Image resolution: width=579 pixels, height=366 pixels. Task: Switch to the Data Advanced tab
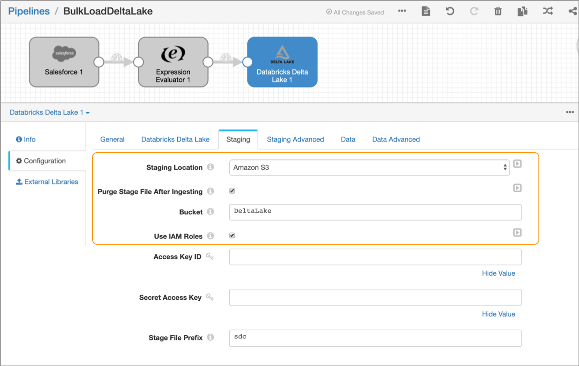click(x=396, y=139)
